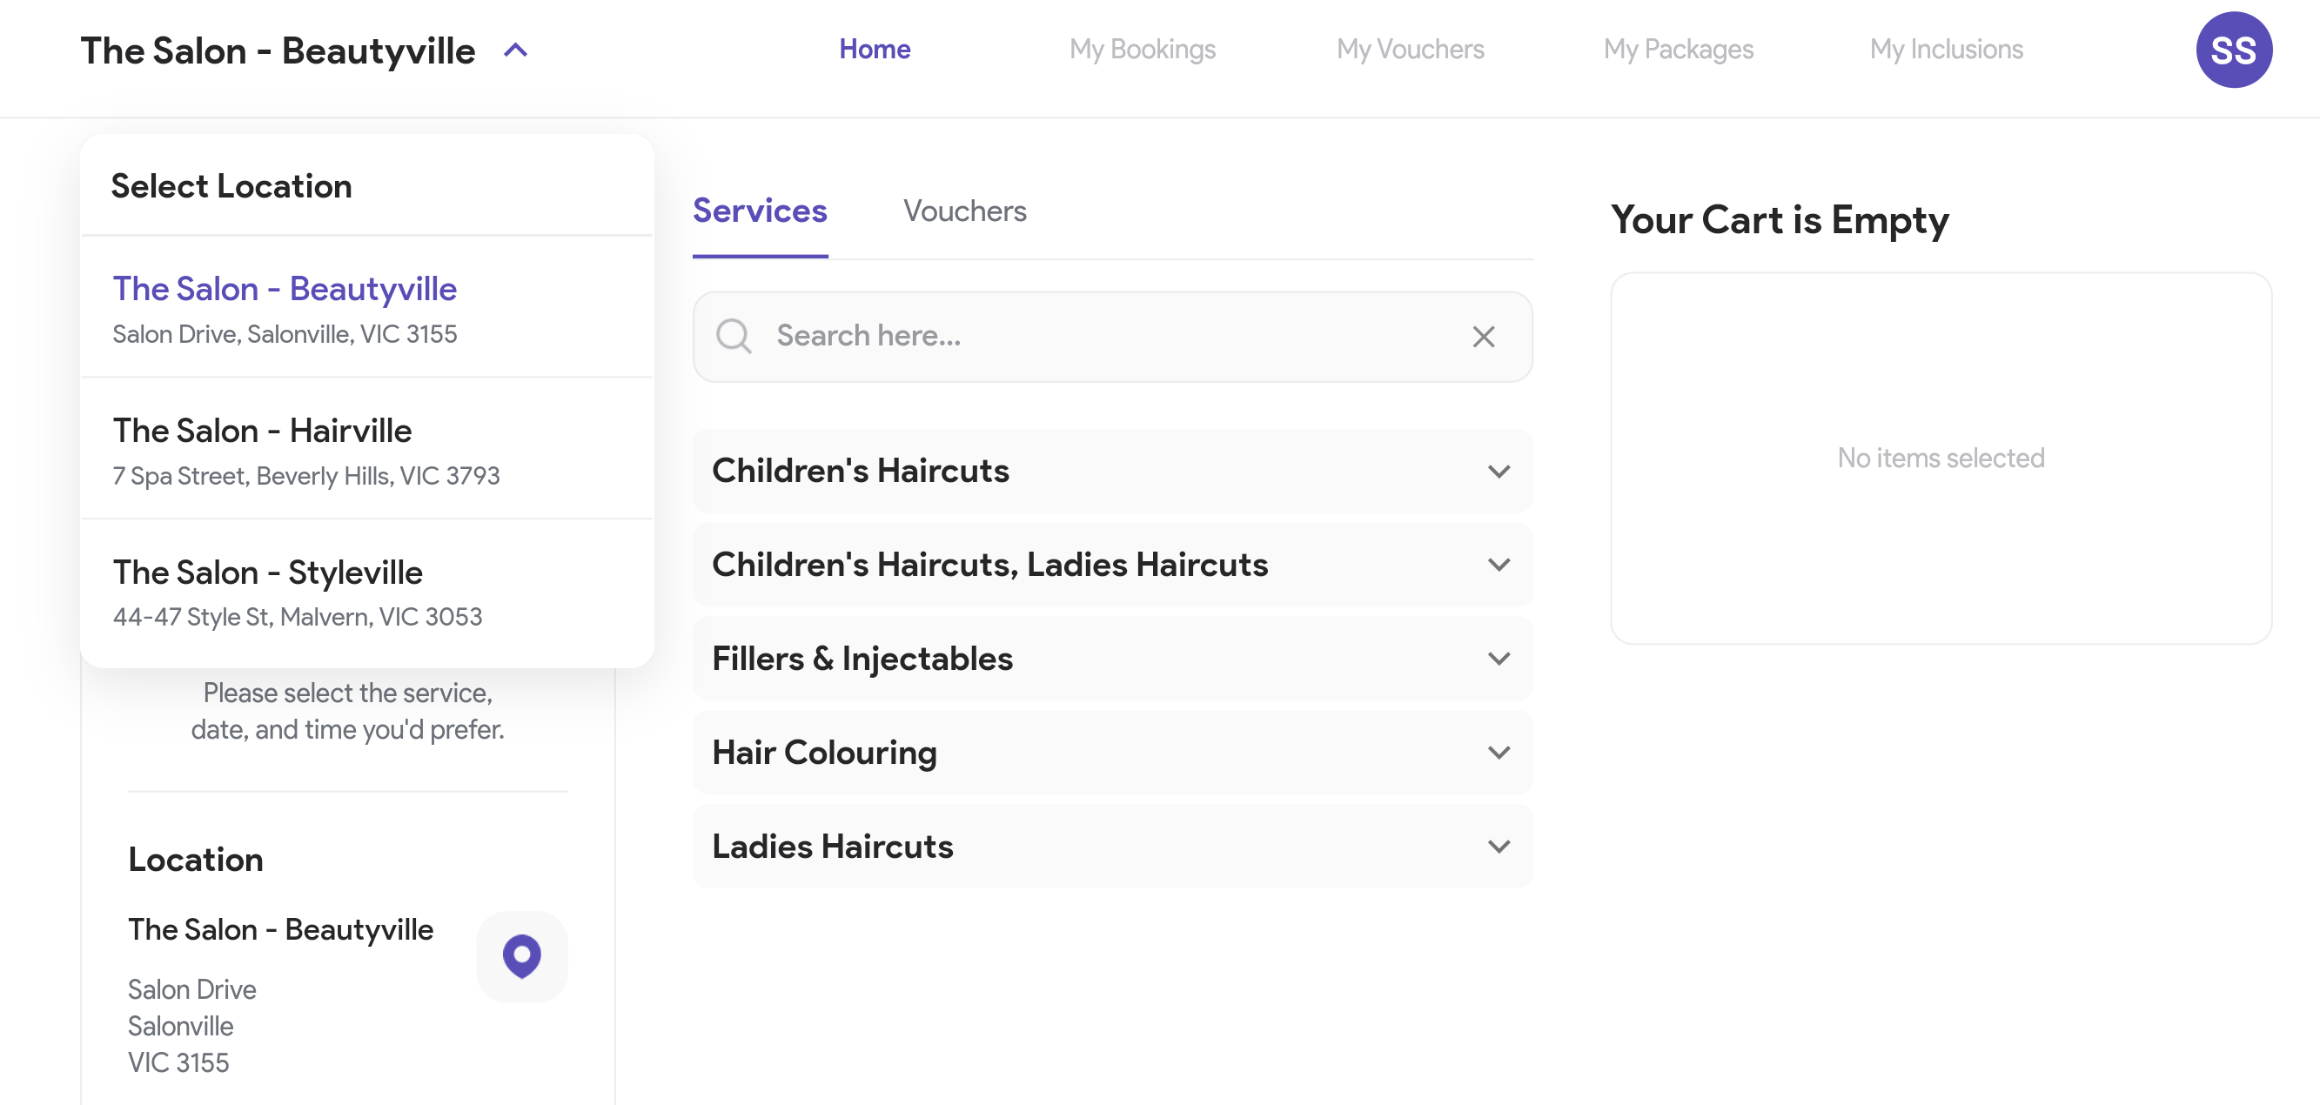This screenshot has width=2320, height=1105.
Task: Open the Home nav item
Action: pyautogui.click(x=875, y=49)
